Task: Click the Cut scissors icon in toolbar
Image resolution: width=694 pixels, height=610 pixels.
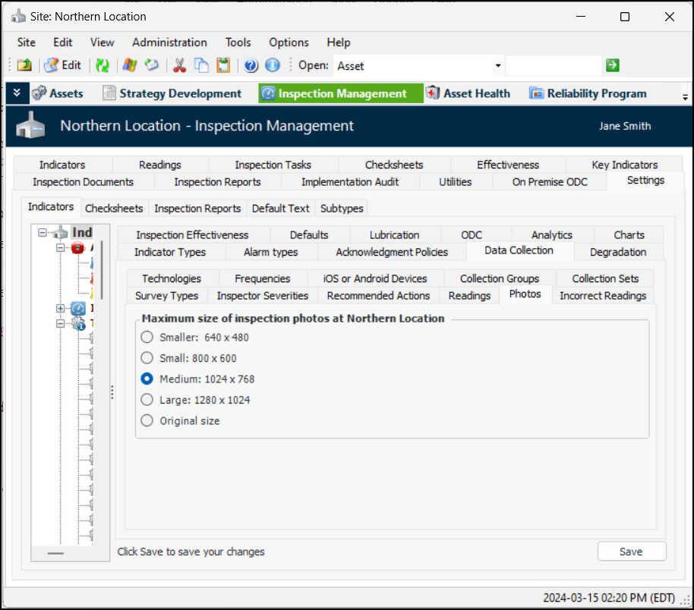Action: (x=180, y=65)
